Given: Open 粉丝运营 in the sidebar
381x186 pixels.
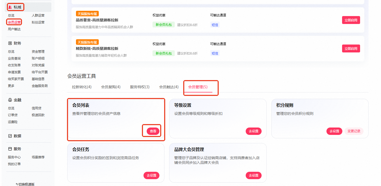Looking at the screenshot, I should tap(38, 22).
